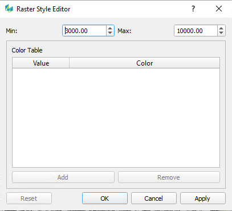Decrease Max value with down arrow
The image size is (232, 211).
[221, 33]
